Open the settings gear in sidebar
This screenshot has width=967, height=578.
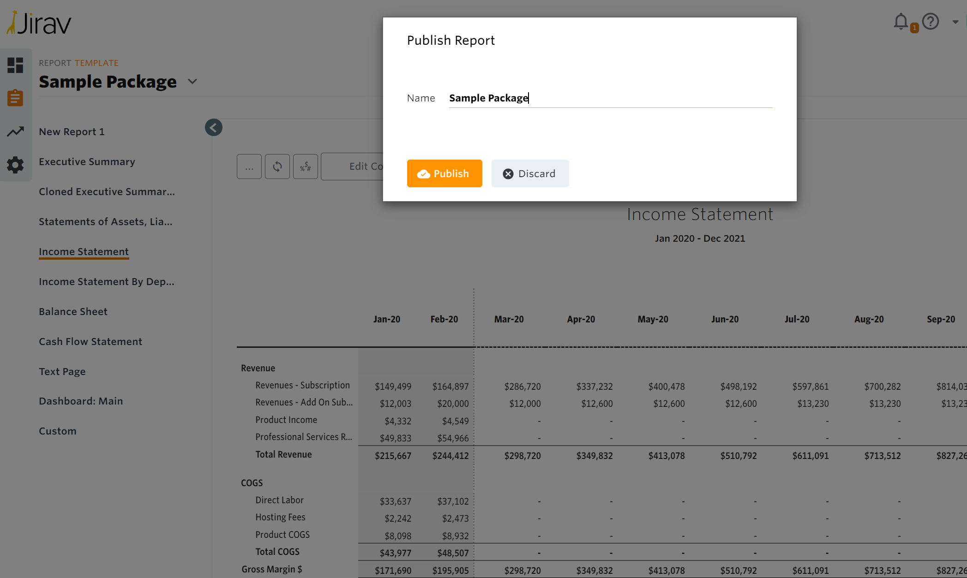(15, 165)
